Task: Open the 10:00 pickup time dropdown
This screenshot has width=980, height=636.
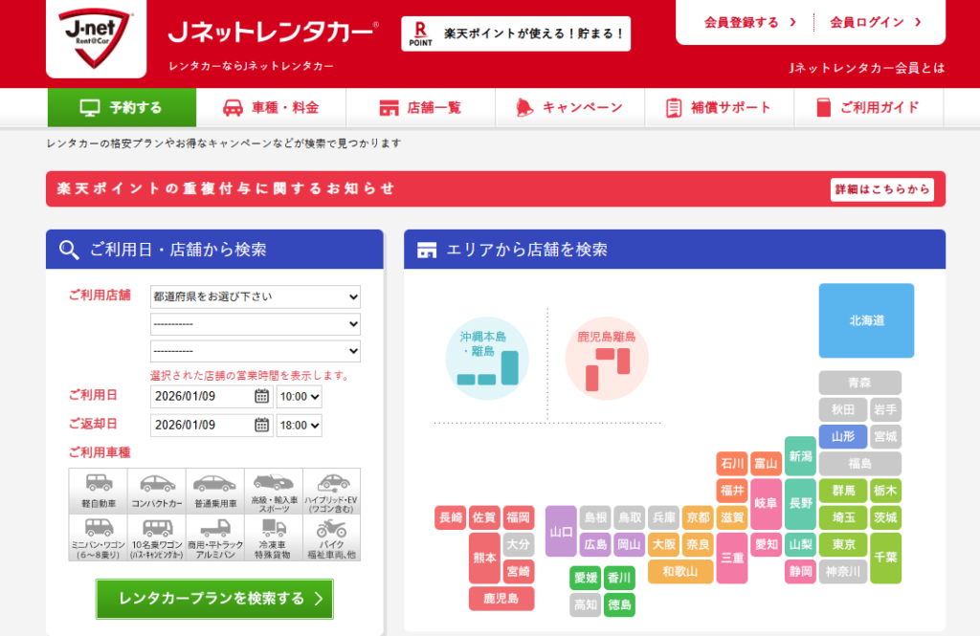Action: [x=299, y=397]
